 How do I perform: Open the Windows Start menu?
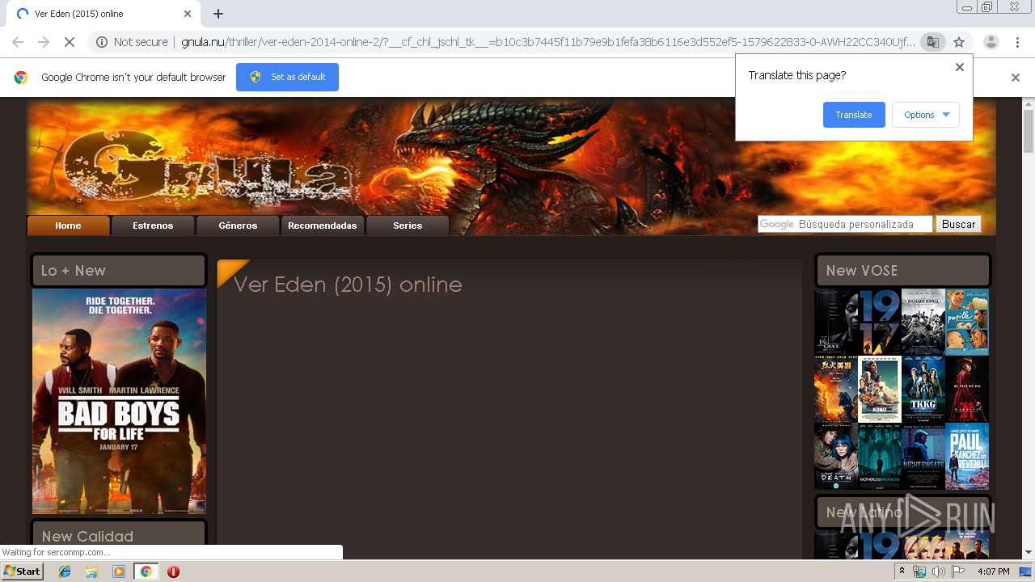pyautogui.click(x=23, y=571)
